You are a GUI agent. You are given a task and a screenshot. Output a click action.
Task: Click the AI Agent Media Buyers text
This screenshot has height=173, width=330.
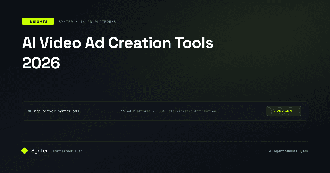click(288, 151)
